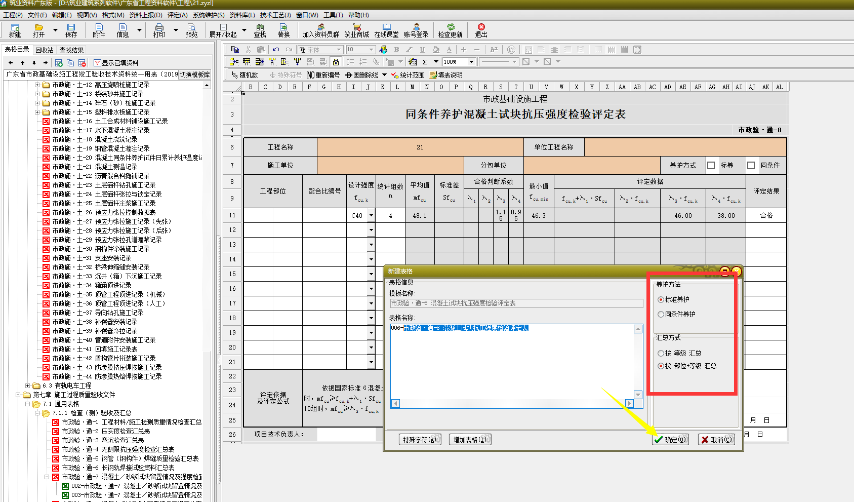The width and height of the screenshot is (854, 502).
Task: Switch to the 回收站 tab
Action: pos(44,50)
